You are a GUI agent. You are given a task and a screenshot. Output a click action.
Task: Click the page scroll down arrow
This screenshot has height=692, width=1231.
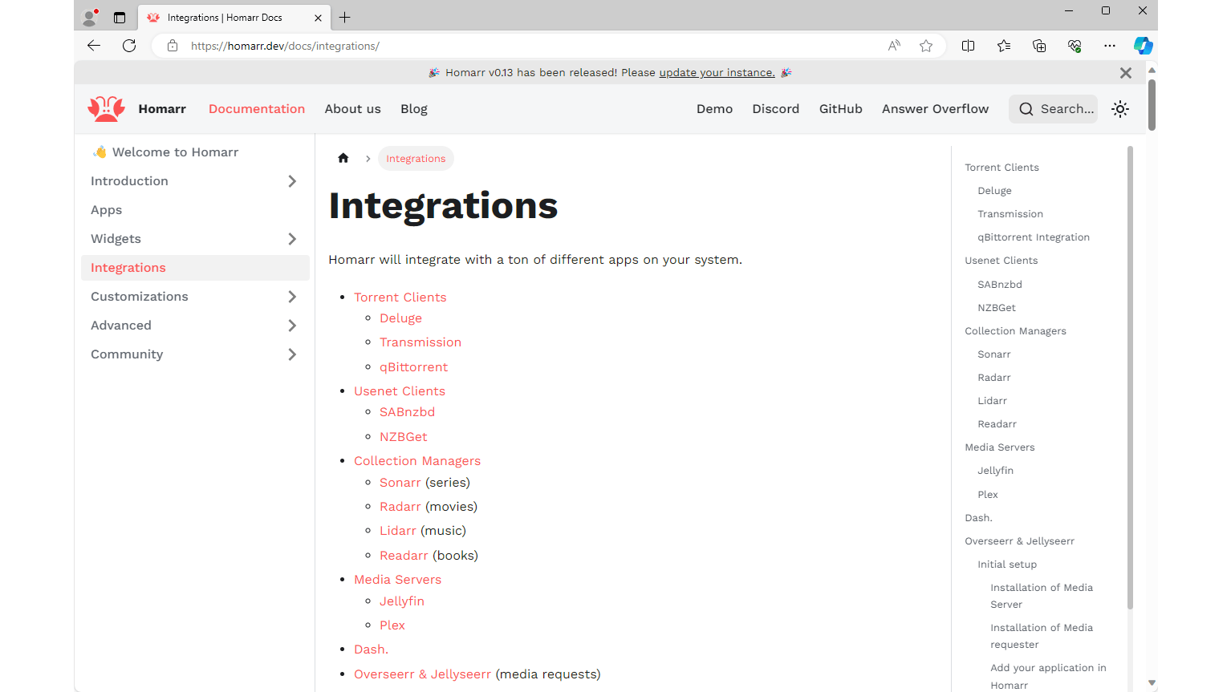coord(1152,684)
